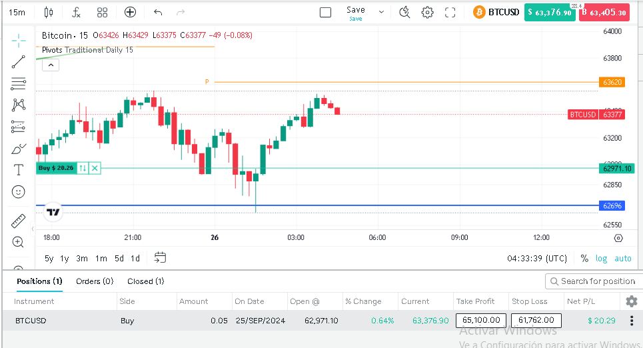Viewport: 643px width, 348px height.
Task: Open the emoji icons tool
Action: tap(19, 191)
